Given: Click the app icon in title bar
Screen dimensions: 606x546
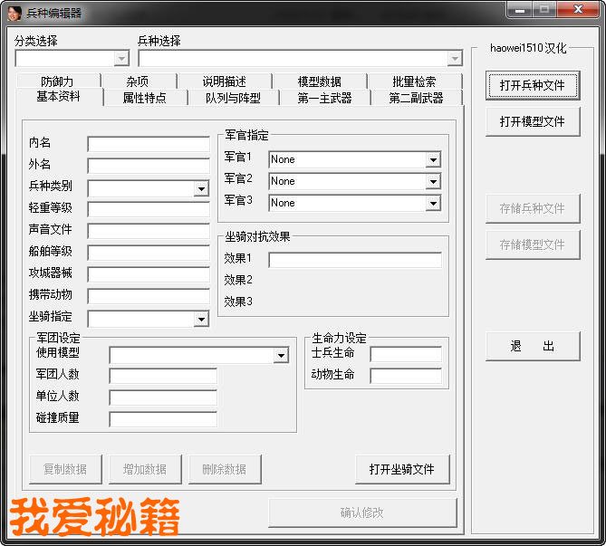Looking at the screenshot, I should pos(14,12).
